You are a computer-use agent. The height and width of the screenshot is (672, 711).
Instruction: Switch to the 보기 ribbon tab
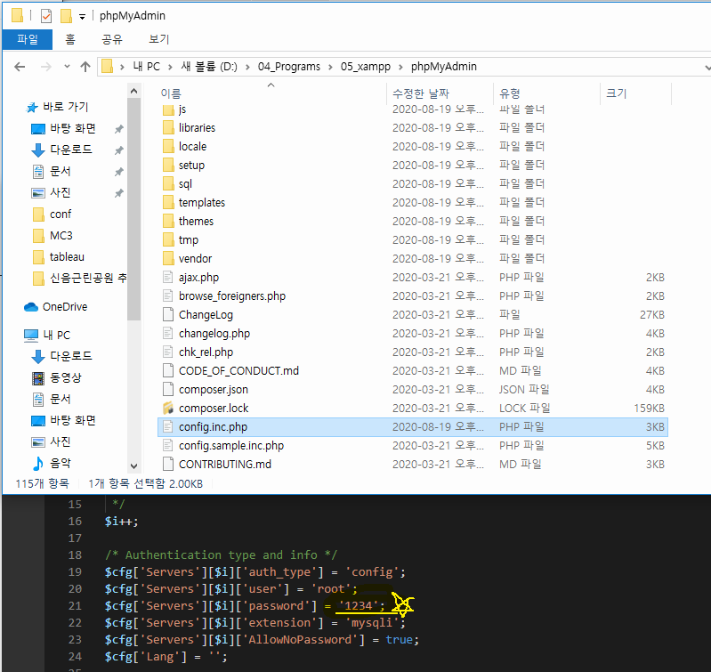click(158, 39)
